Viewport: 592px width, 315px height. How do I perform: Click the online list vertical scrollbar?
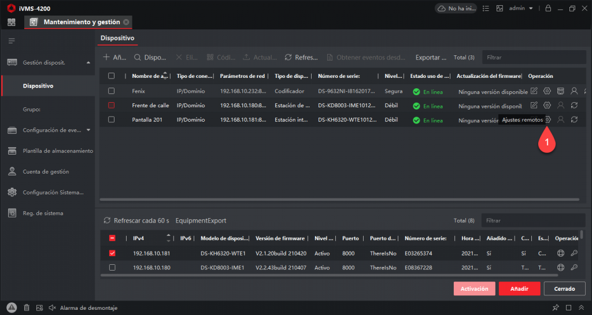click(582, 234)
